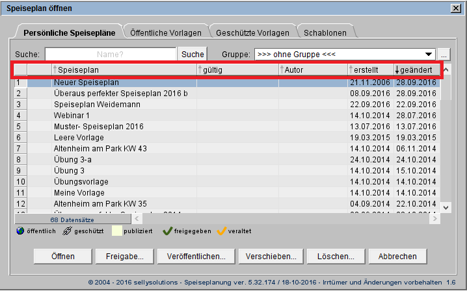
Task: Click the Suche button
Action: [x=193, y=54]
